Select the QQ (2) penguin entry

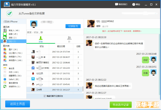(x=14, y=41)
